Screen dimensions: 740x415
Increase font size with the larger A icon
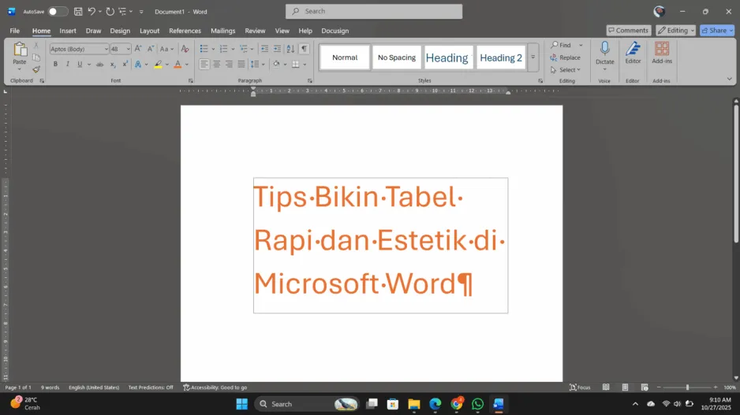coord(138,49)
